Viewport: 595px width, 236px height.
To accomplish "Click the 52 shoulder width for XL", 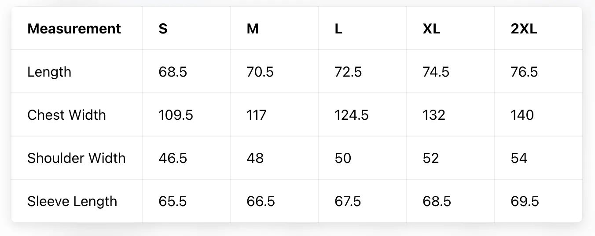I will [430, 158].
